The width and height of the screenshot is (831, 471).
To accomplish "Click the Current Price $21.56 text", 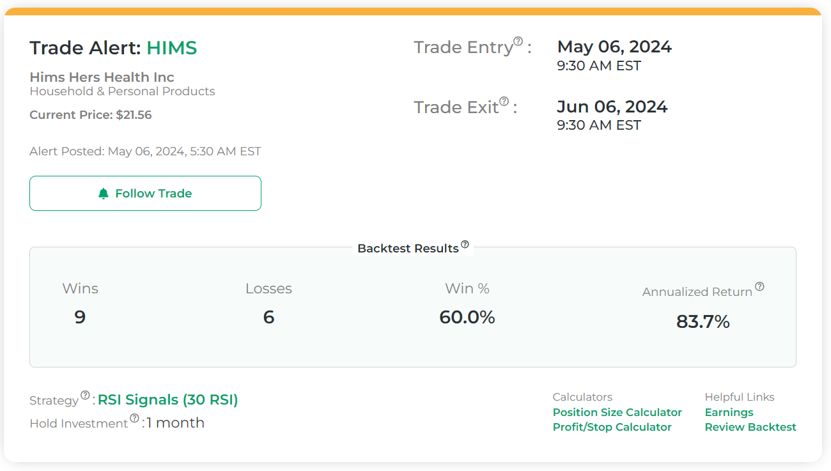I will (x=91, y=115).
